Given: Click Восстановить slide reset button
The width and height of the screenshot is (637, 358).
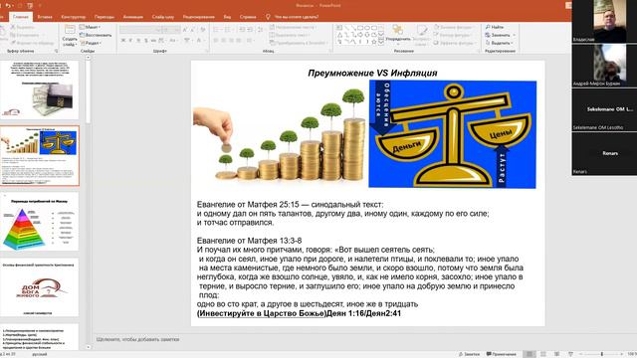Looking at the screenshot, I should (96, 35).
